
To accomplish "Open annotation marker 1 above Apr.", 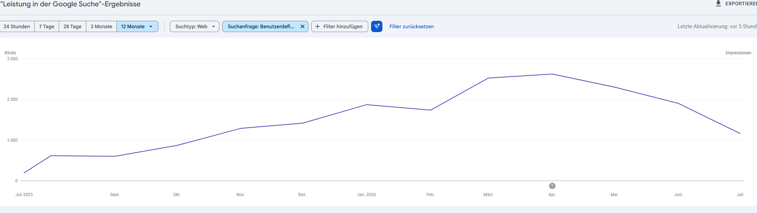I will coord(552,186).
